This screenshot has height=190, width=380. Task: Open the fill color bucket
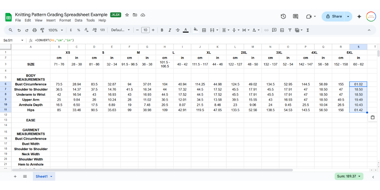[196, 30]
